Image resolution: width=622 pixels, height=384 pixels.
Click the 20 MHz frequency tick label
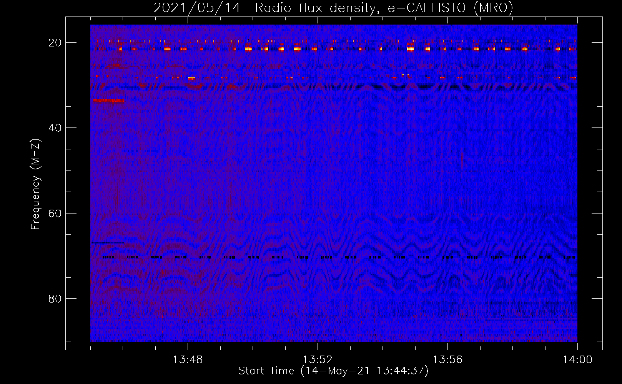(x=55, y=43)
